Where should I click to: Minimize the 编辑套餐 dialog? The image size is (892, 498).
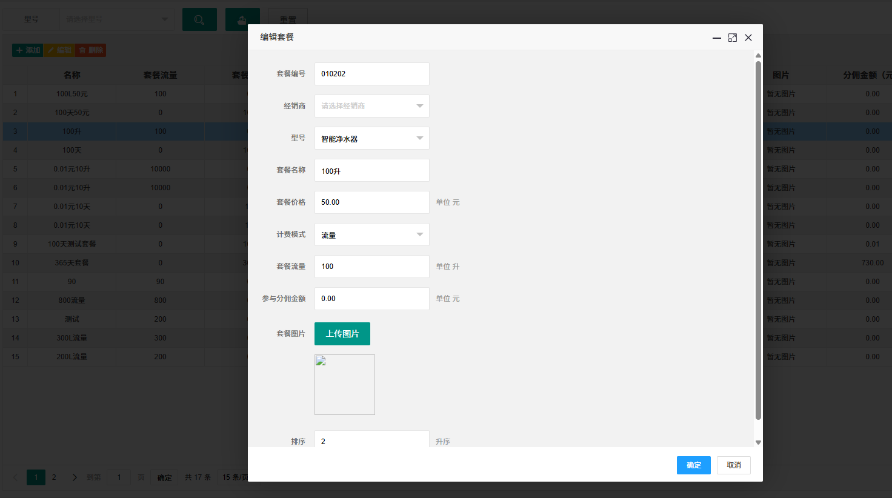(x=717, y=38)
